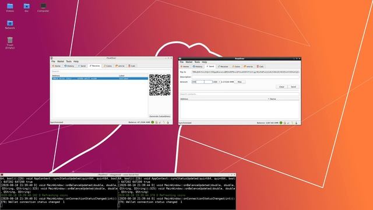Click green connection status icon in left Feather window
The width and height of the screenshot is (373, 210).
pyautogui.click(x=153, y=123)
